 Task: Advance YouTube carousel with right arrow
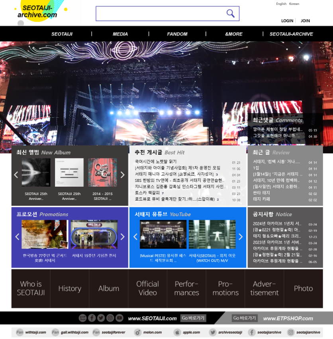tap(240, 237)
